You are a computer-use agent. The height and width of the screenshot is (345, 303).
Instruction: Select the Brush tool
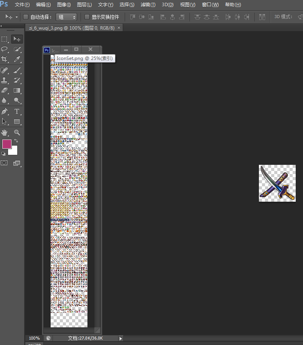[17, 70]
